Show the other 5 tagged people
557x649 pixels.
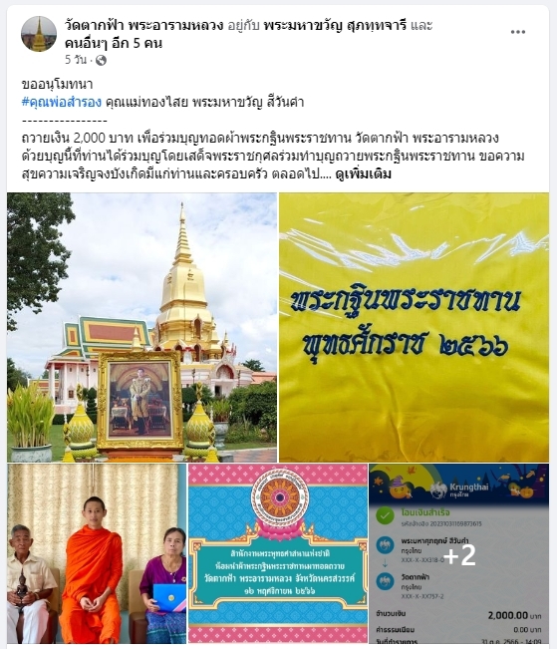click(x=114, y=43)
